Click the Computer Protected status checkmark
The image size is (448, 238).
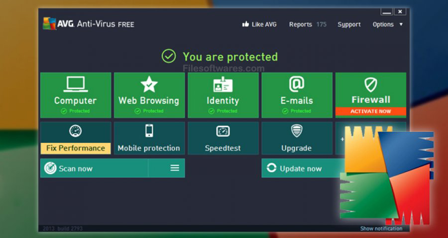coord(64,111)
